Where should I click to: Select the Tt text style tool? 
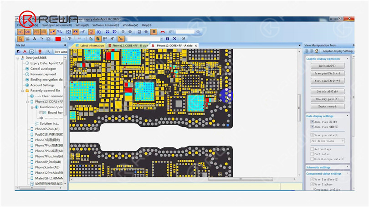point(70,39)
